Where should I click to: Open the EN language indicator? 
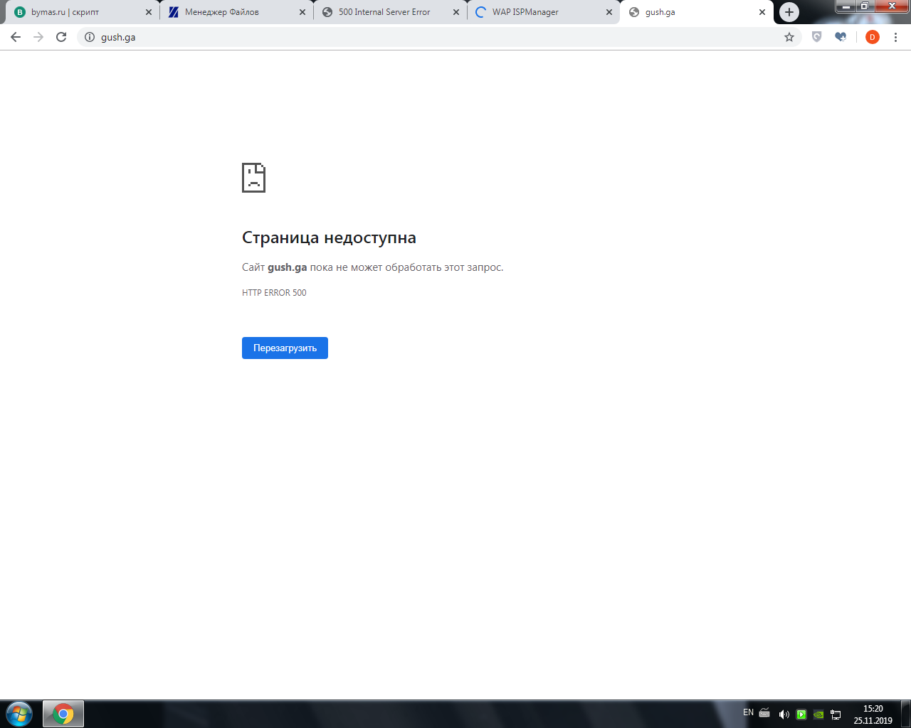coord(748,712)
